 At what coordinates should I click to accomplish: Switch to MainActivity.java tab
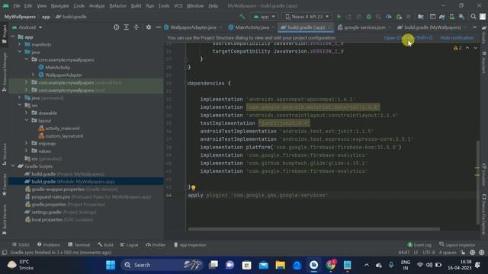(x=252, y=27)
